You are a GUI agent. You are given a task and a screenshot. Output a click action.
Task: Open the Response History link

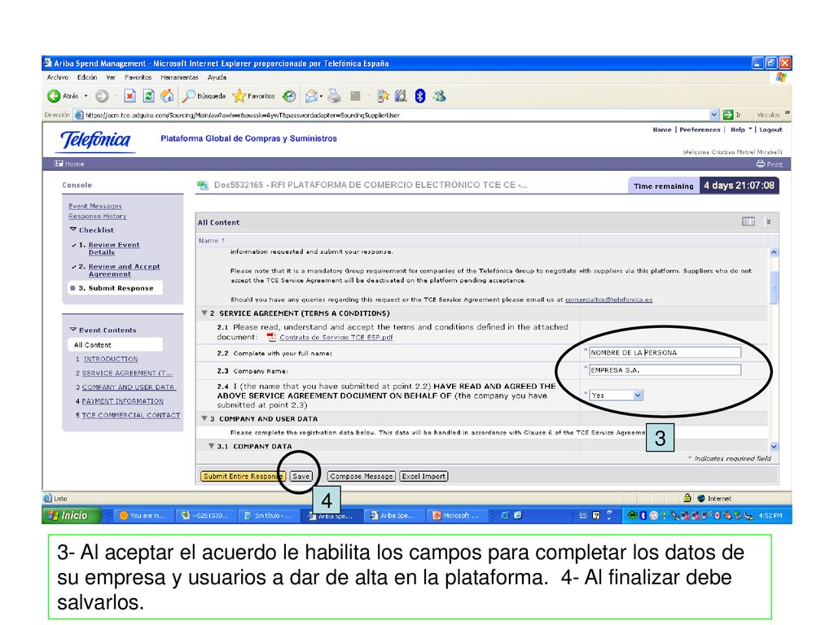[x=98, y=216]
